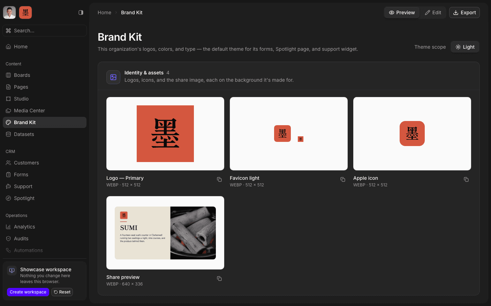The width and height of the screenshot is (491, 306).
Task: Open Forms in the sidebar
Action: 45,175
